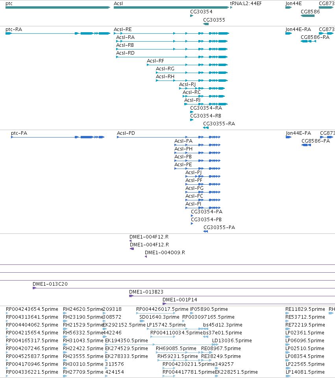
Task: Click the ptc gene label in top track
Action: coord(9,4)
